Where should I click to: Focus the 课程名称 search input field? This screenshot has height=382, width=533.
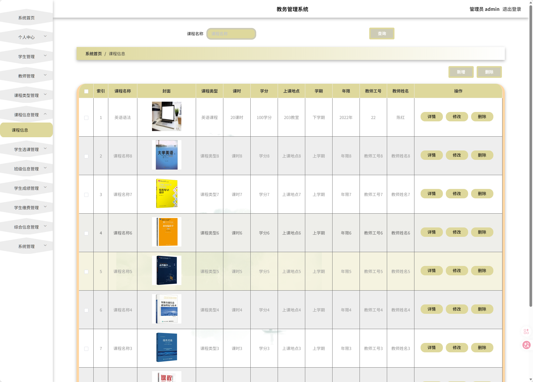click(x=231, y=34)
